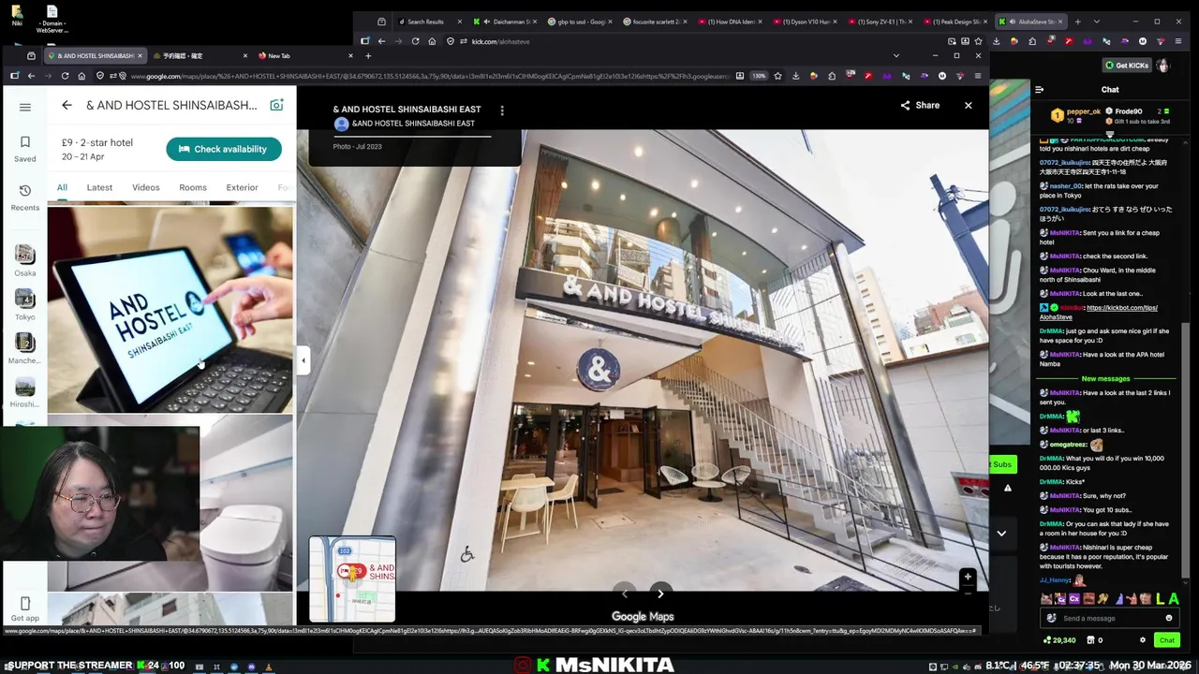Image resolution: width=1199 pixels, height=674 pixels.
Task: Click the green Chat send button
Action: [x=1166, y=640]
